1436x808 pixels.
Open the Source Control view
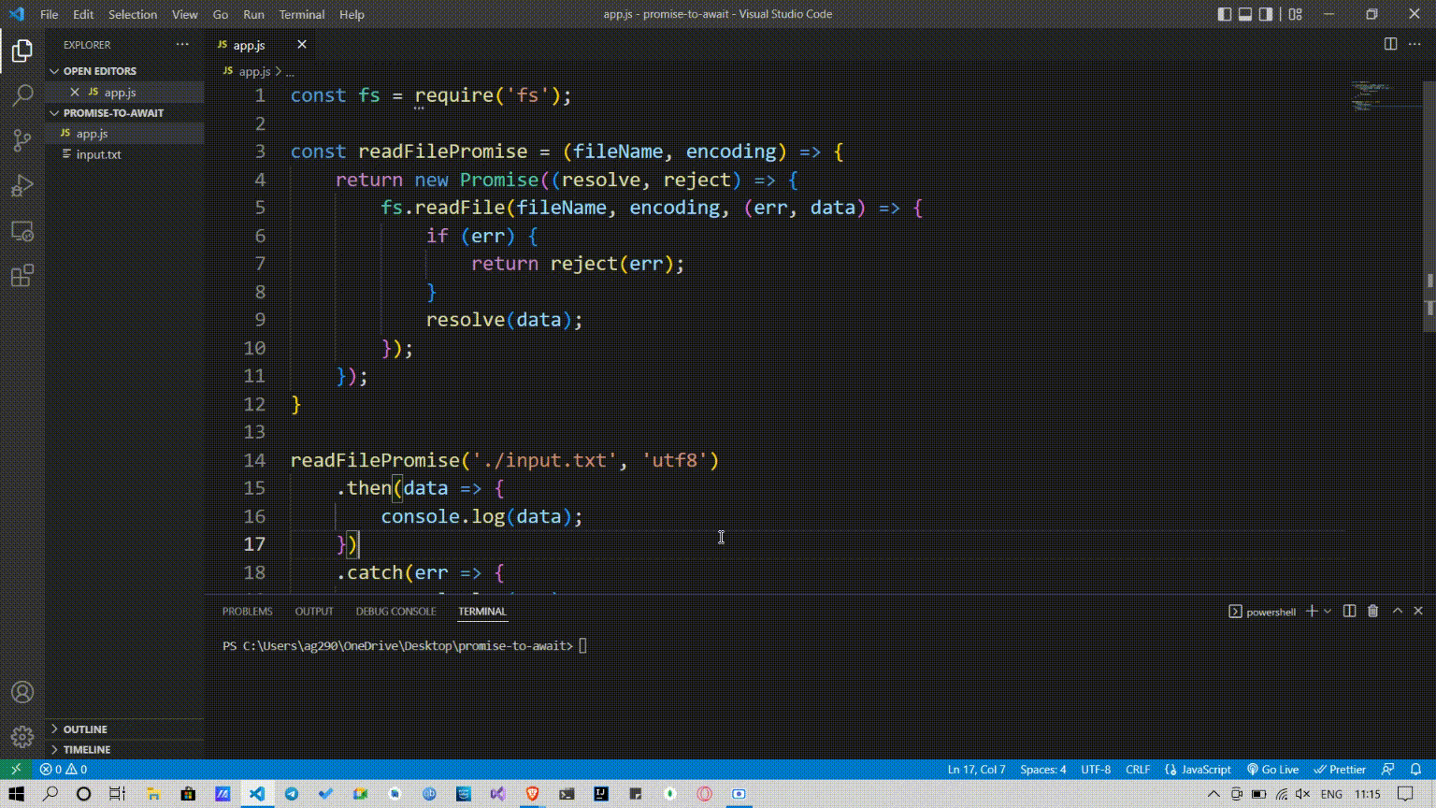pyautogui.click(x=22, y=138)
